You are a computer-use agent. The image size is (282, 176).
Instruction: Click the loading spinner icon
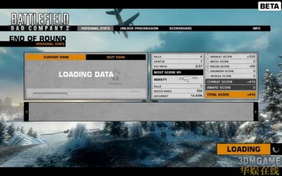coord(275,149)
